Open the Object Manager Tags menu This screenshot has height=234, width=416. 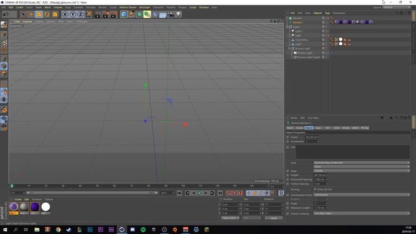(x=327, y=13)
